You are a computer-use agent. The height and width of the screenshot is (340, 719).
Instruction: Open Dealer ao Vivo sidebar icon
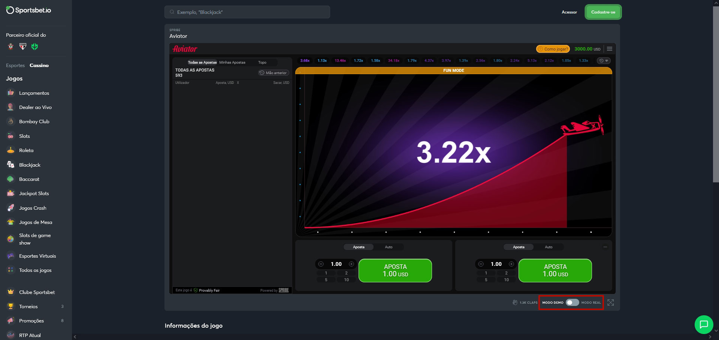tap(10, 107)
